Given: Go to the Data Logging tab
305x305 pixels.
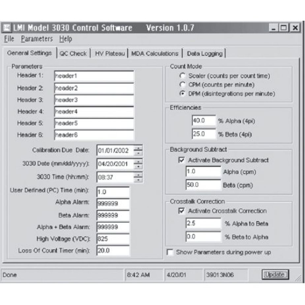Looking at the screenshot, I should coord(204,53).
